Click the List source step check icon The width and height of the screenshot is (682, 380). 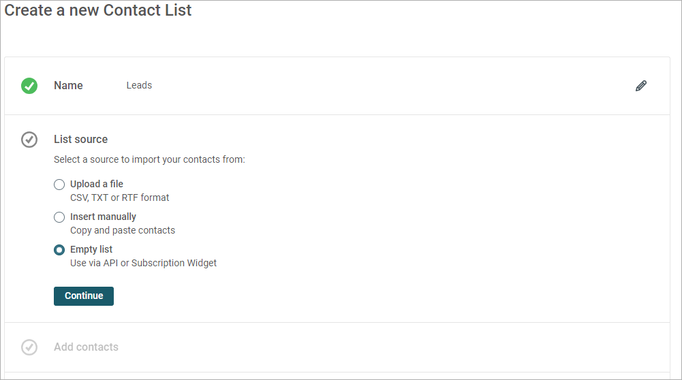[29, 140]
